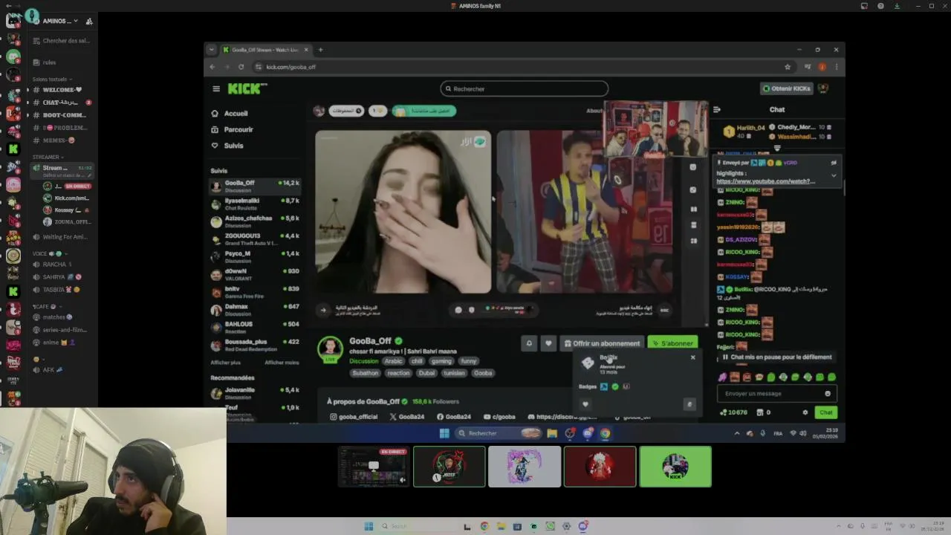Open the c/gooba YouTube link
Screen dimensions: 951x535
click(498, 417)
